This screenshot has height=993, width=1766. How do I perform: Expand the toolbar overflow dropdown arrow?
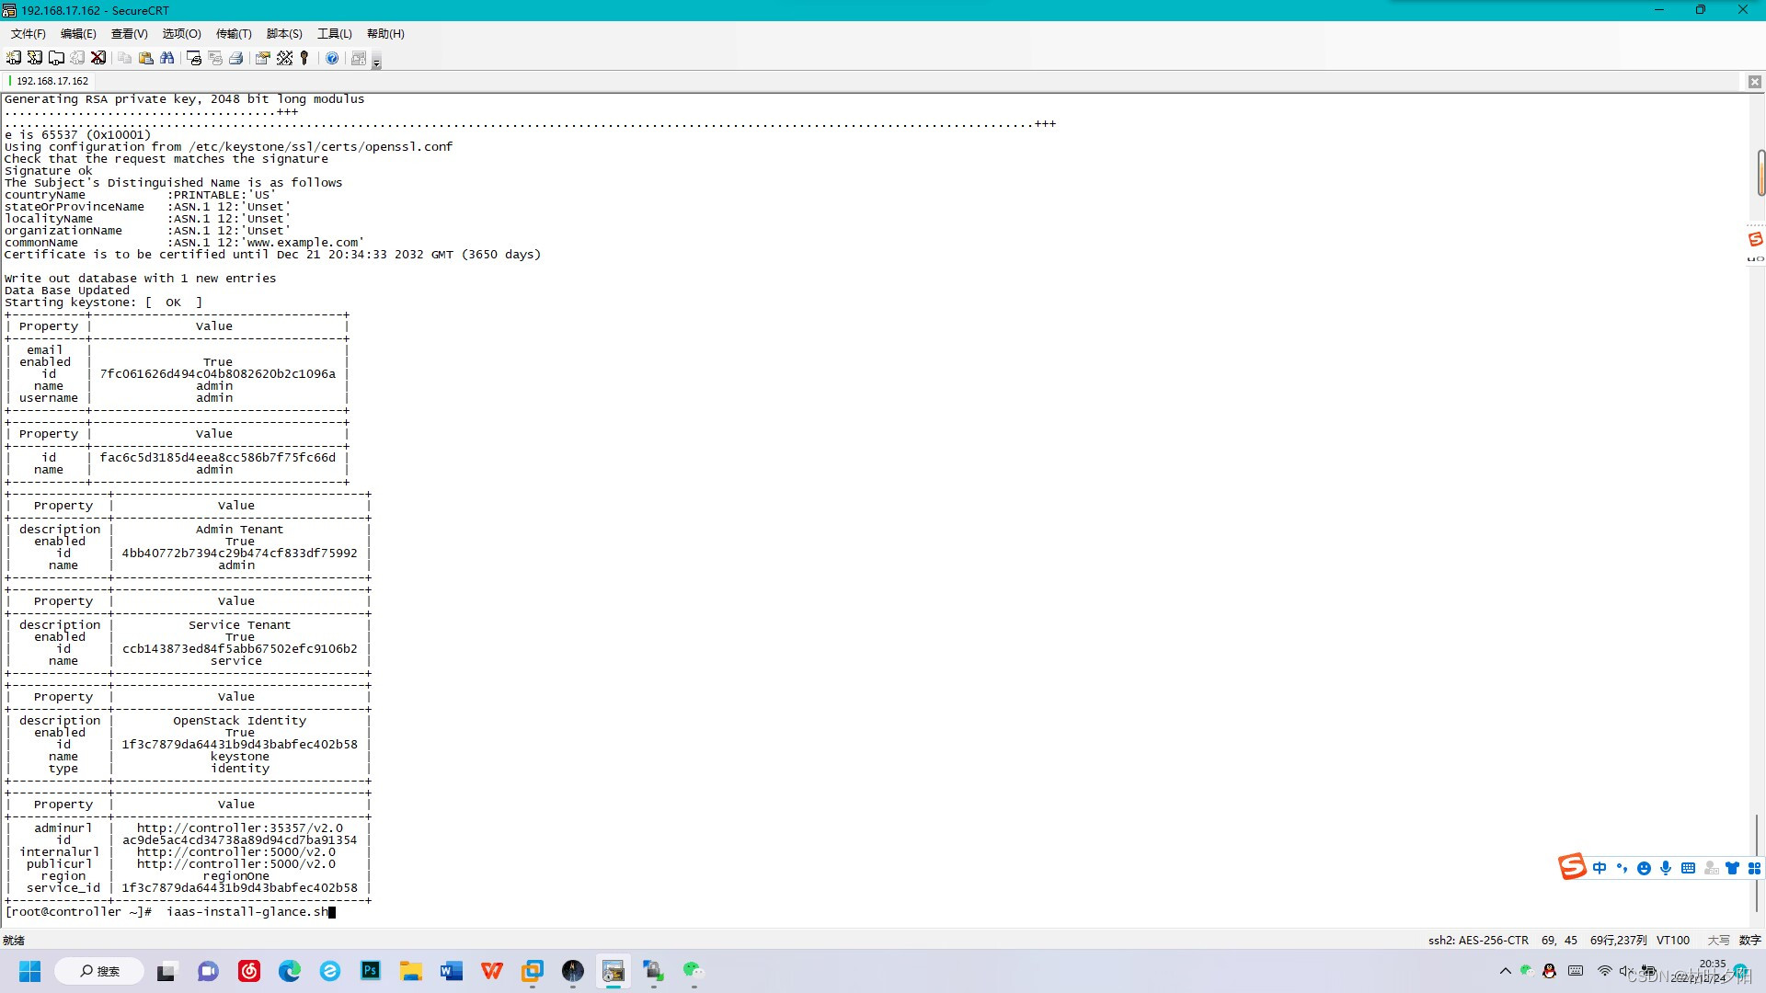point(376,62)
